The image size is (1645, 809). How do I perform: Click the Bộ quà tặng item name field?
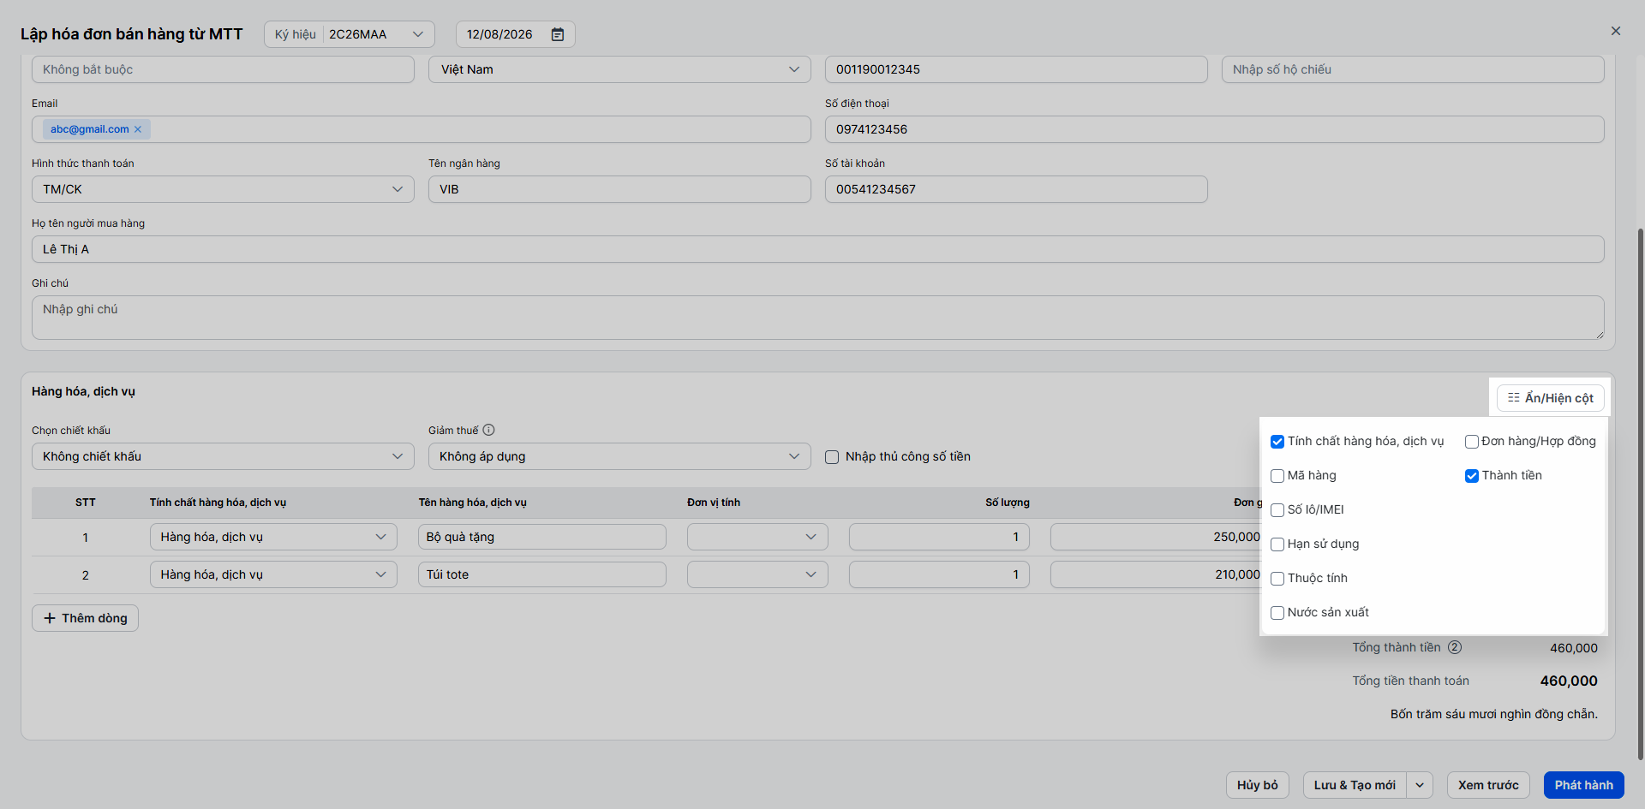[x=542, y=537]
